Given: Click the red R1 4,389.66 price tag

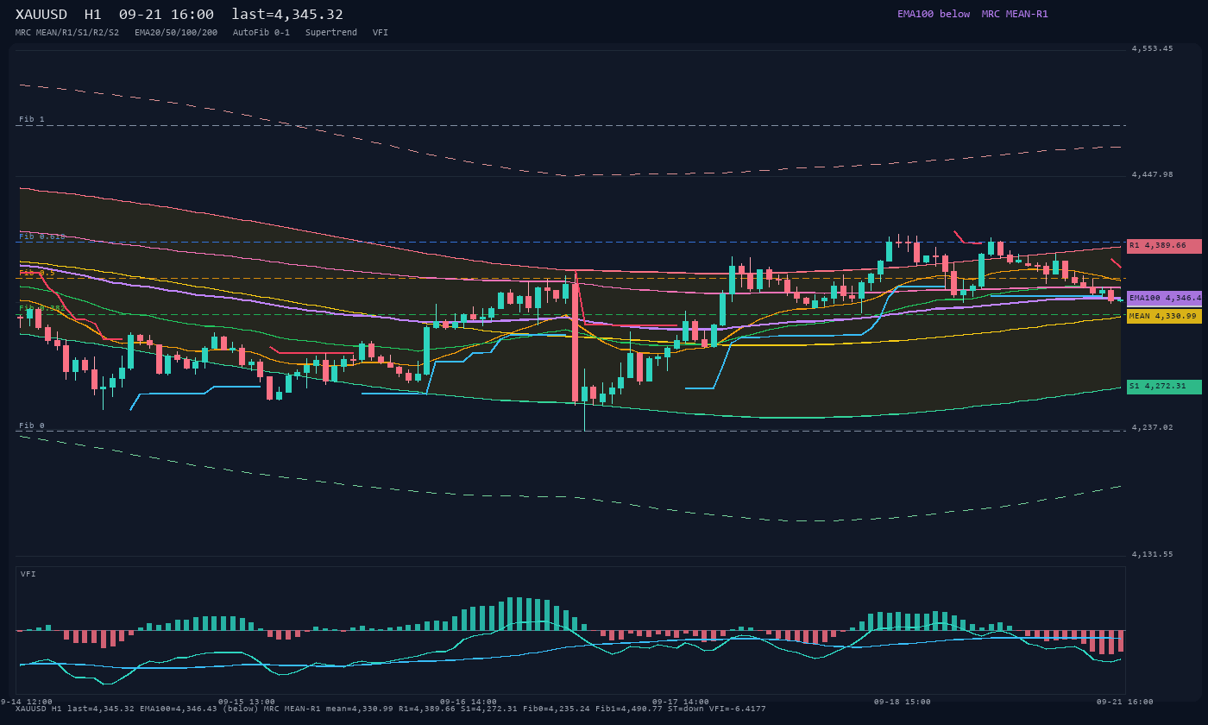Looking at the screenshot, I should point(1164,246).
